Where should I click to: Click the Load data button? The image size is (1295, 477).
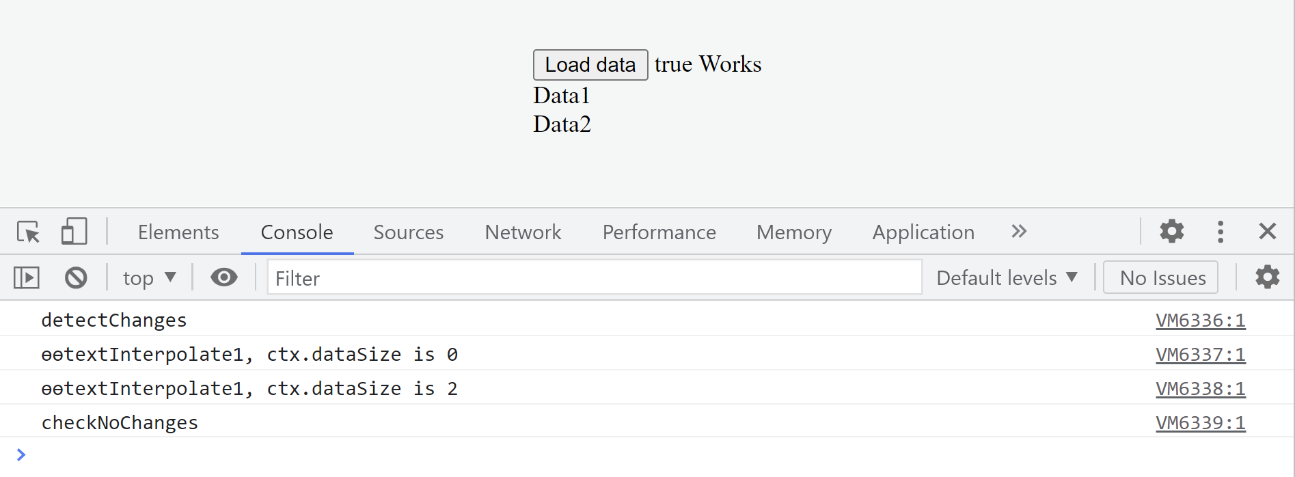590,65
